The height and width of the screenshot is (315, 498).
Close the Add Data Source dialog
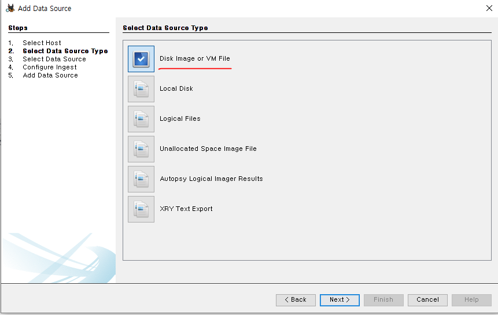(x=489, y=8)
